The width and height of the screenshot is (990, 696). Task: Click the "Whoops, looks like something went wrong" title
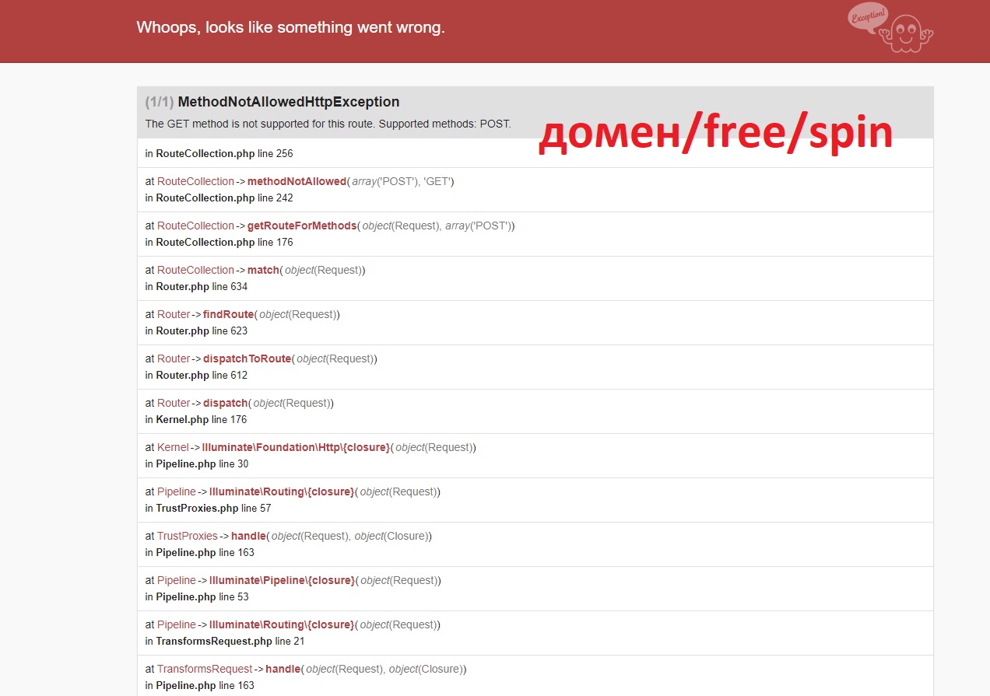[290, 27]
